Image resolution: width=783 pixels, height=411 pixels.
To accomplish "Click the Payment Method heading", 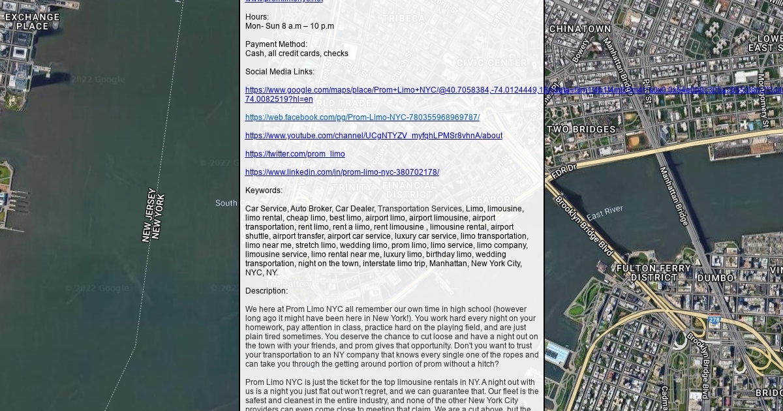I will coord(276,44).
